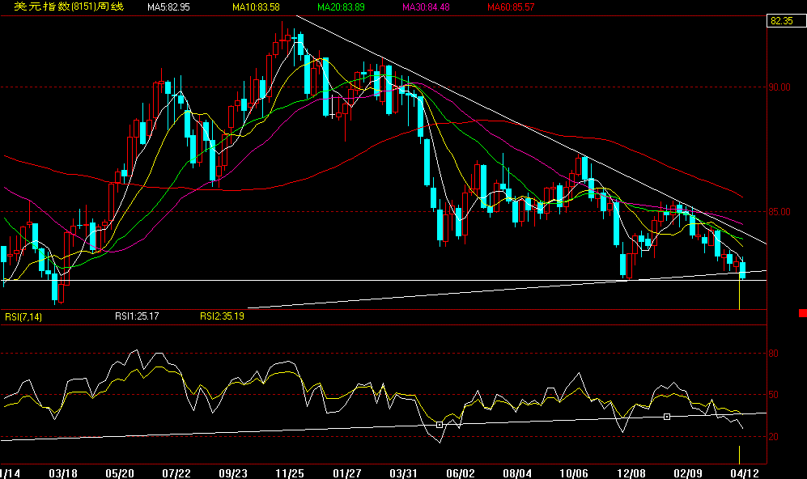This screenshot has height=479, width=807.
Task: Click the 07/22 date axis label
Action: pyautogui.click(x=176, y=473)
